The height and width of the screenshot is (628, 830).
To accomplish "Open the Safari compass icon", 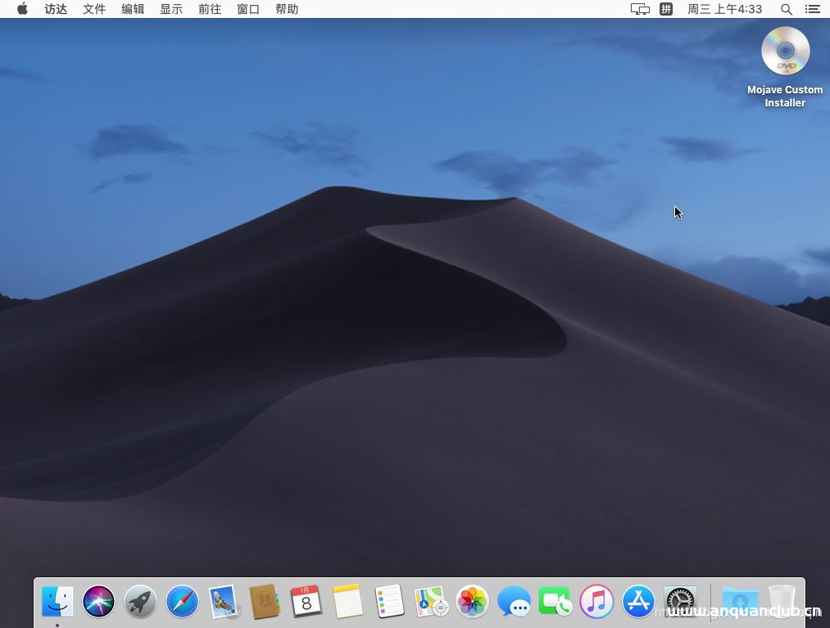I will tap(182, 602).
